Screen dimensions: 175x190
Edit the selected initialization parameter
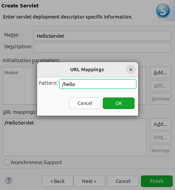(x=161, y=86)
